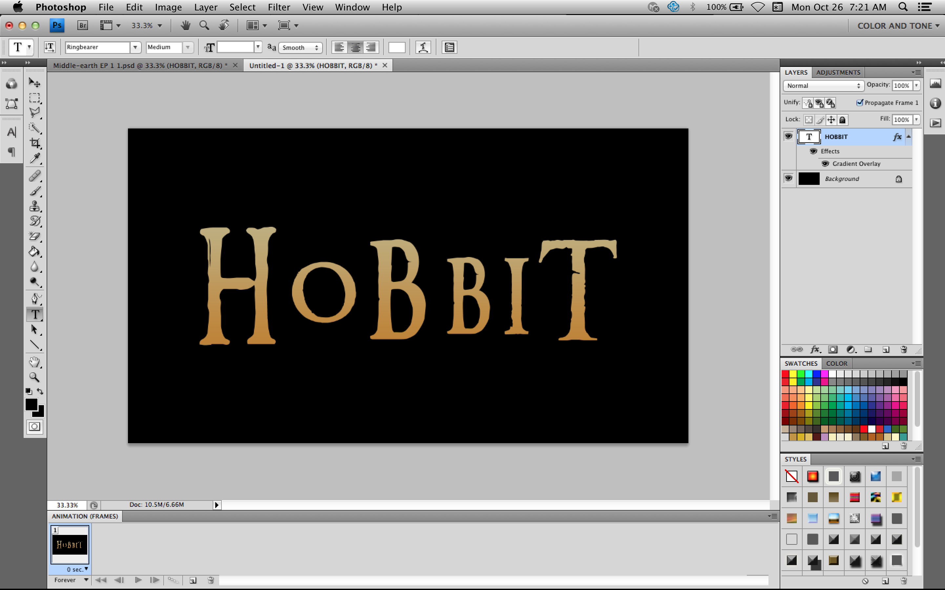This screenshot has height=590, width=945.
Task: Select the Rectangular Marquee tool
Action: [35, 98]
